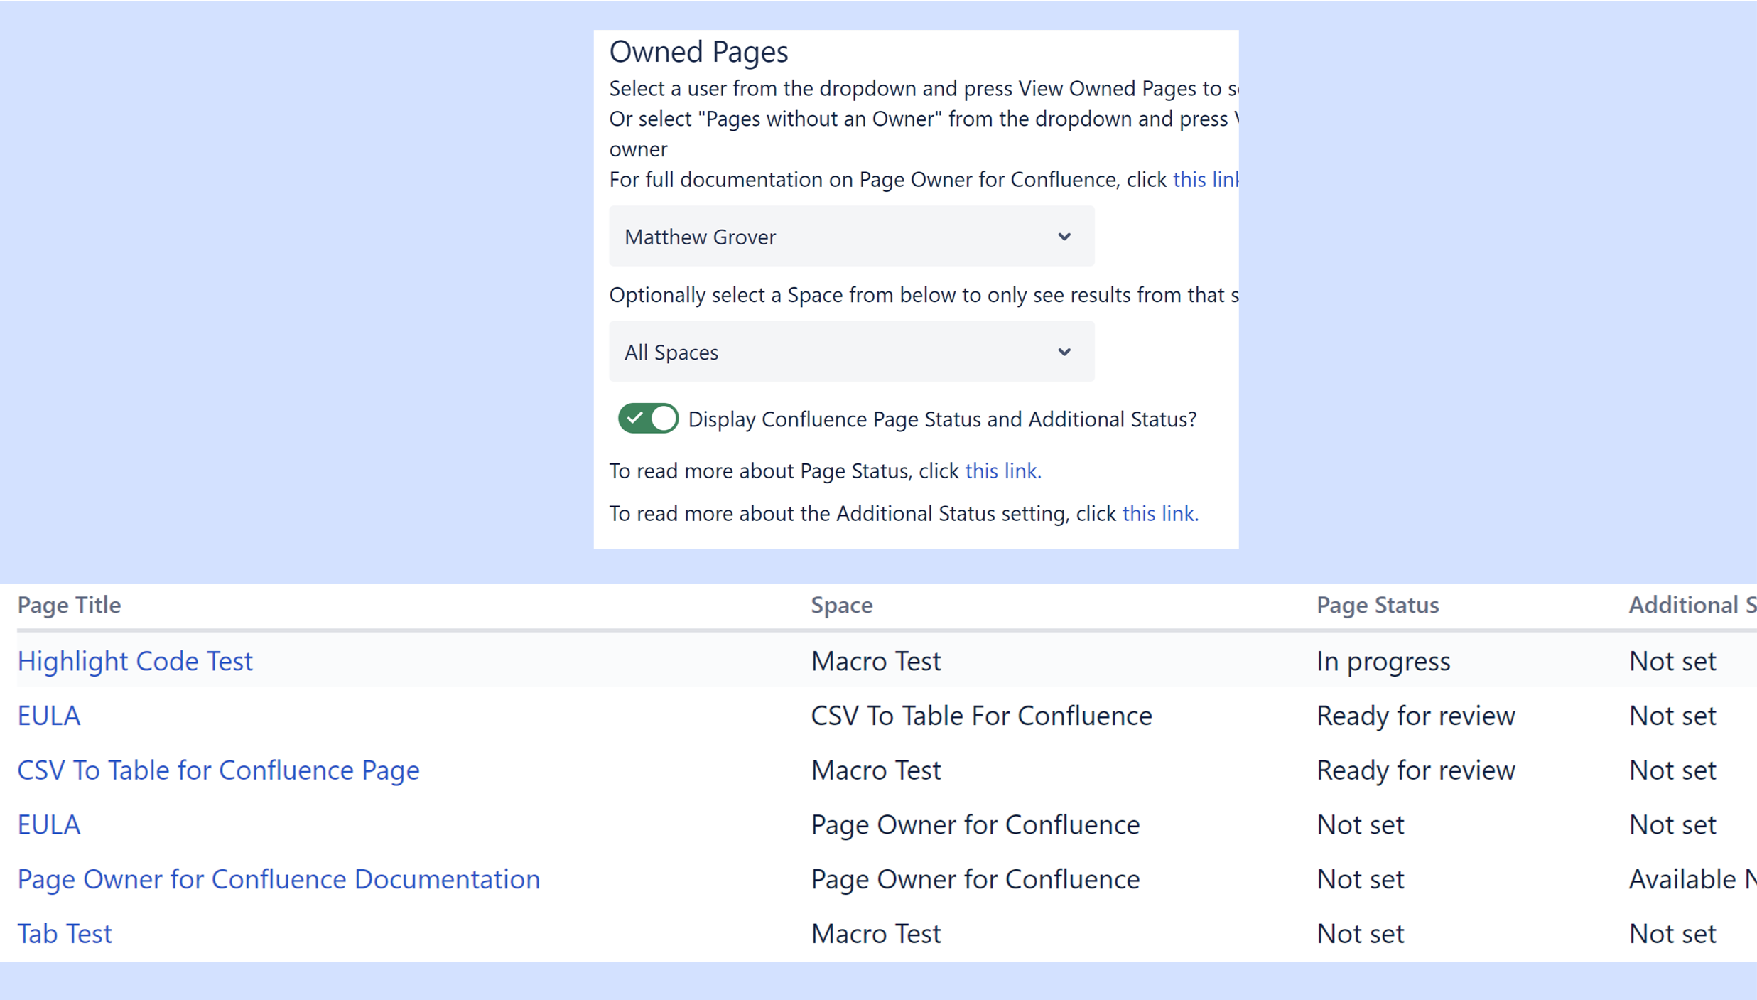Click 'In progress' status cell
The width and height of the screenshot is (1757, 1000).
[x=1383, y=661]
